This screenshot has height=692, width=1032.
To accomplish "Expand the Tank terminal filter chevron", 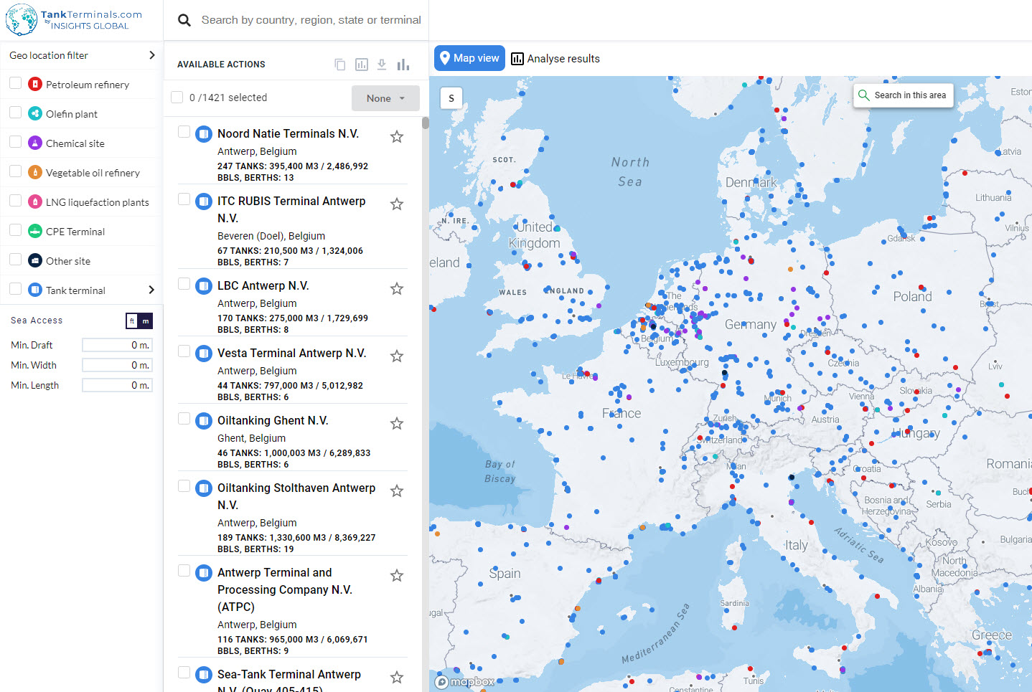I will tap(151, 290).
